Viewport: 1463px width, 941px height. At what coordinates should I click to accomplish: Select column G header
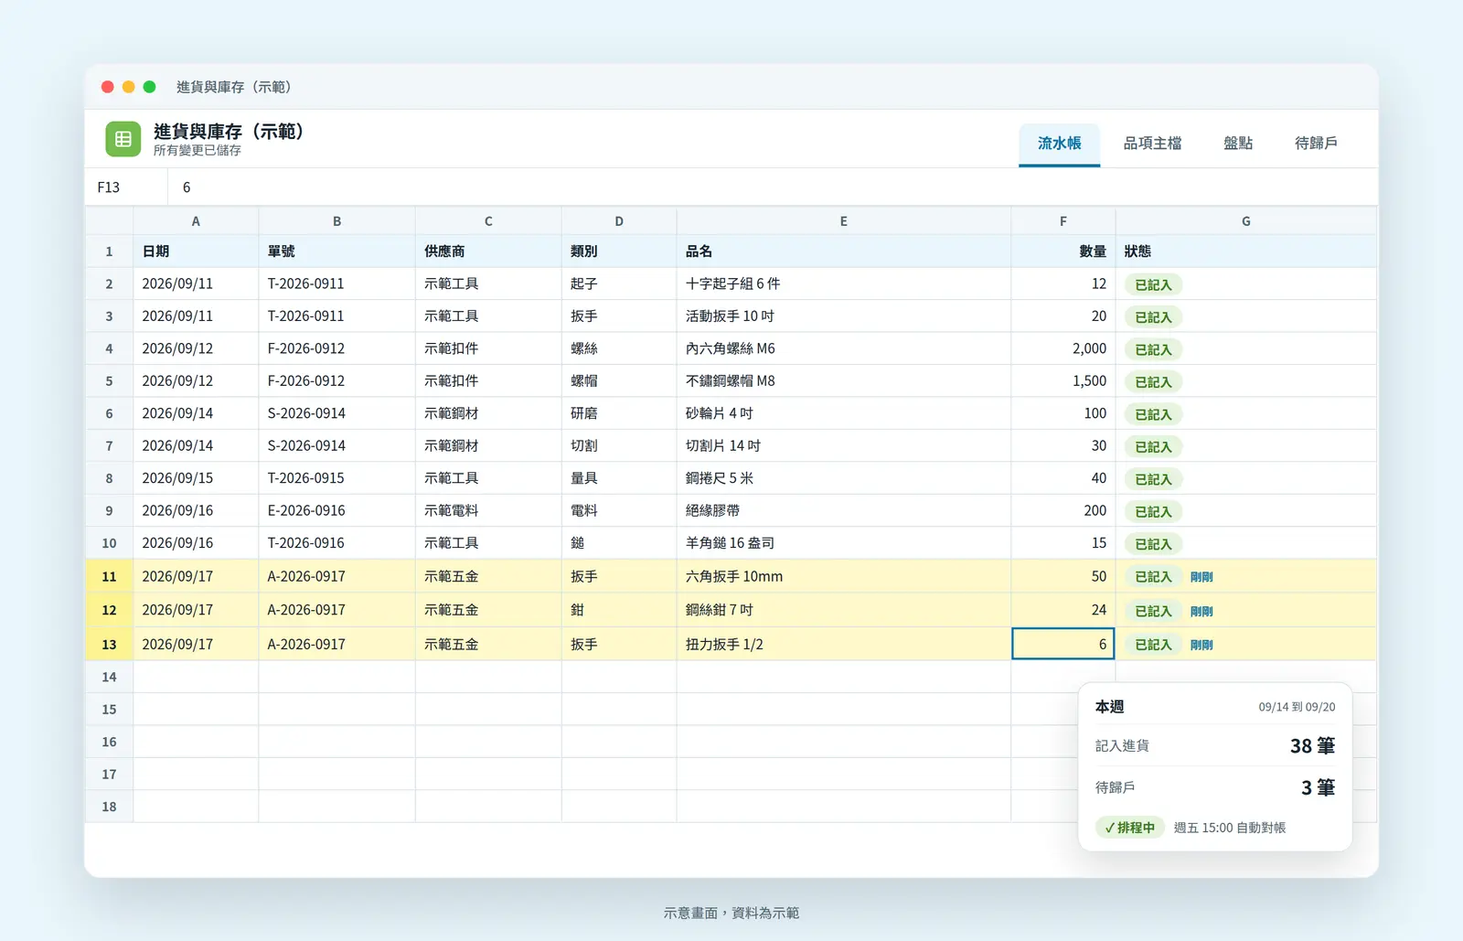tap(1245, 221)
